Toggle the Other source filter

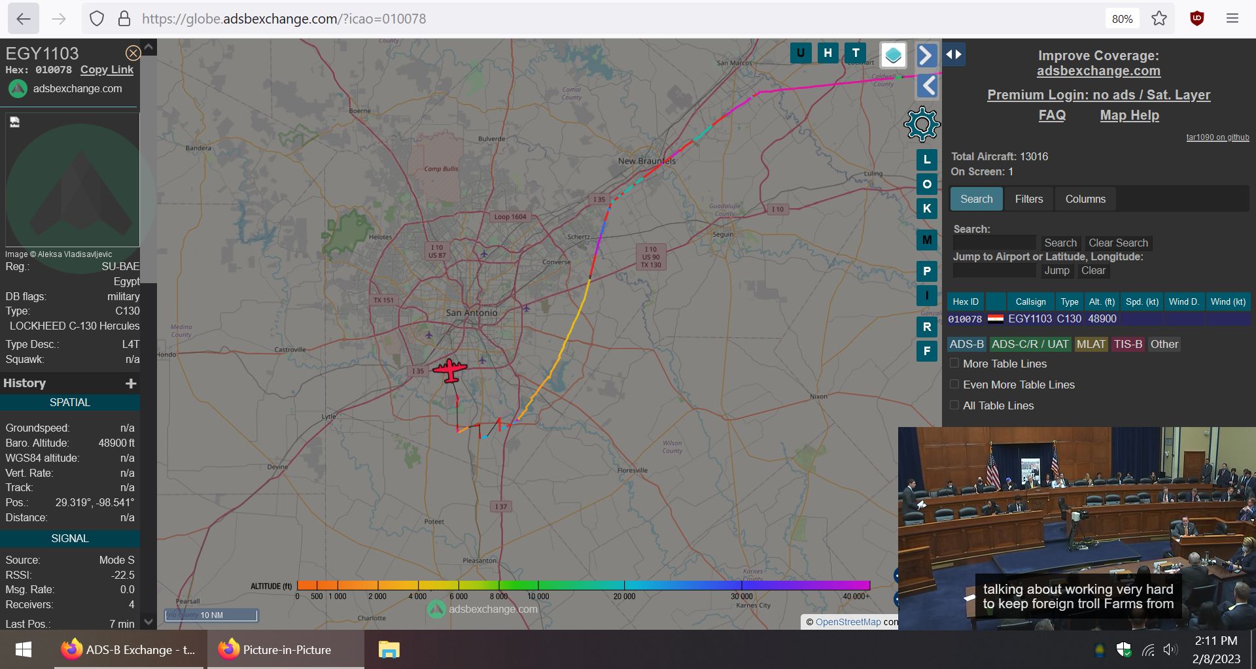point(1164,344)
